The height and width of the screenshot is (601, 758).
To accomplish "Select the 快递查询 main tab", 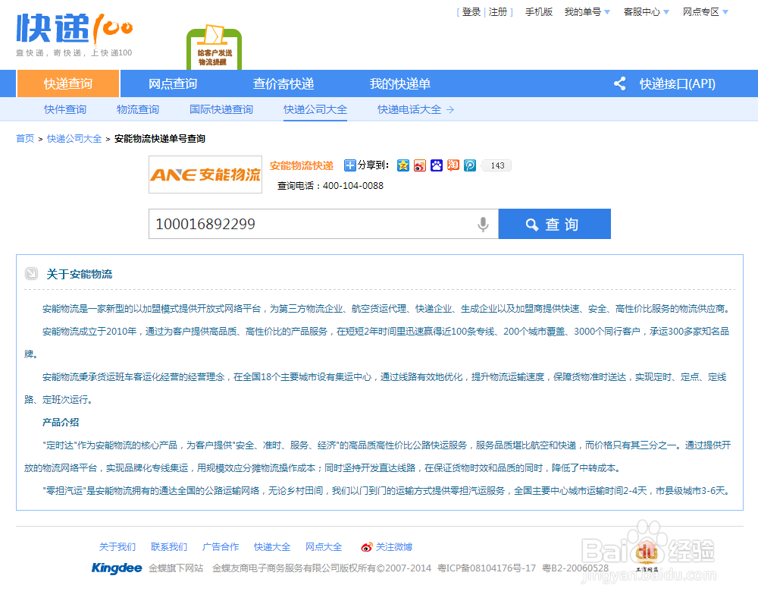I will [x=68, y=83].
